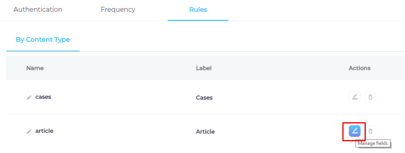Open Manage fields for the cases row
Screen dimensions: 405x153
click(354, 97)
